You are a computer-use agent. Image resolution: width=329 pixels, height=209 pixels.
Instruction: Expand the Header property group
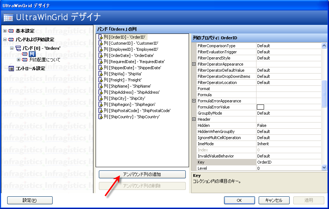coord(194,119)
